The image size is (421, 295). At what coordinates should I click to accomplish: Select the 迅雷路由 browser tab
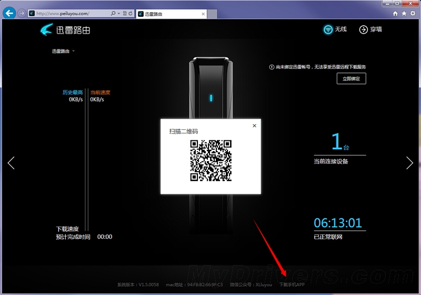pos(171,14)
